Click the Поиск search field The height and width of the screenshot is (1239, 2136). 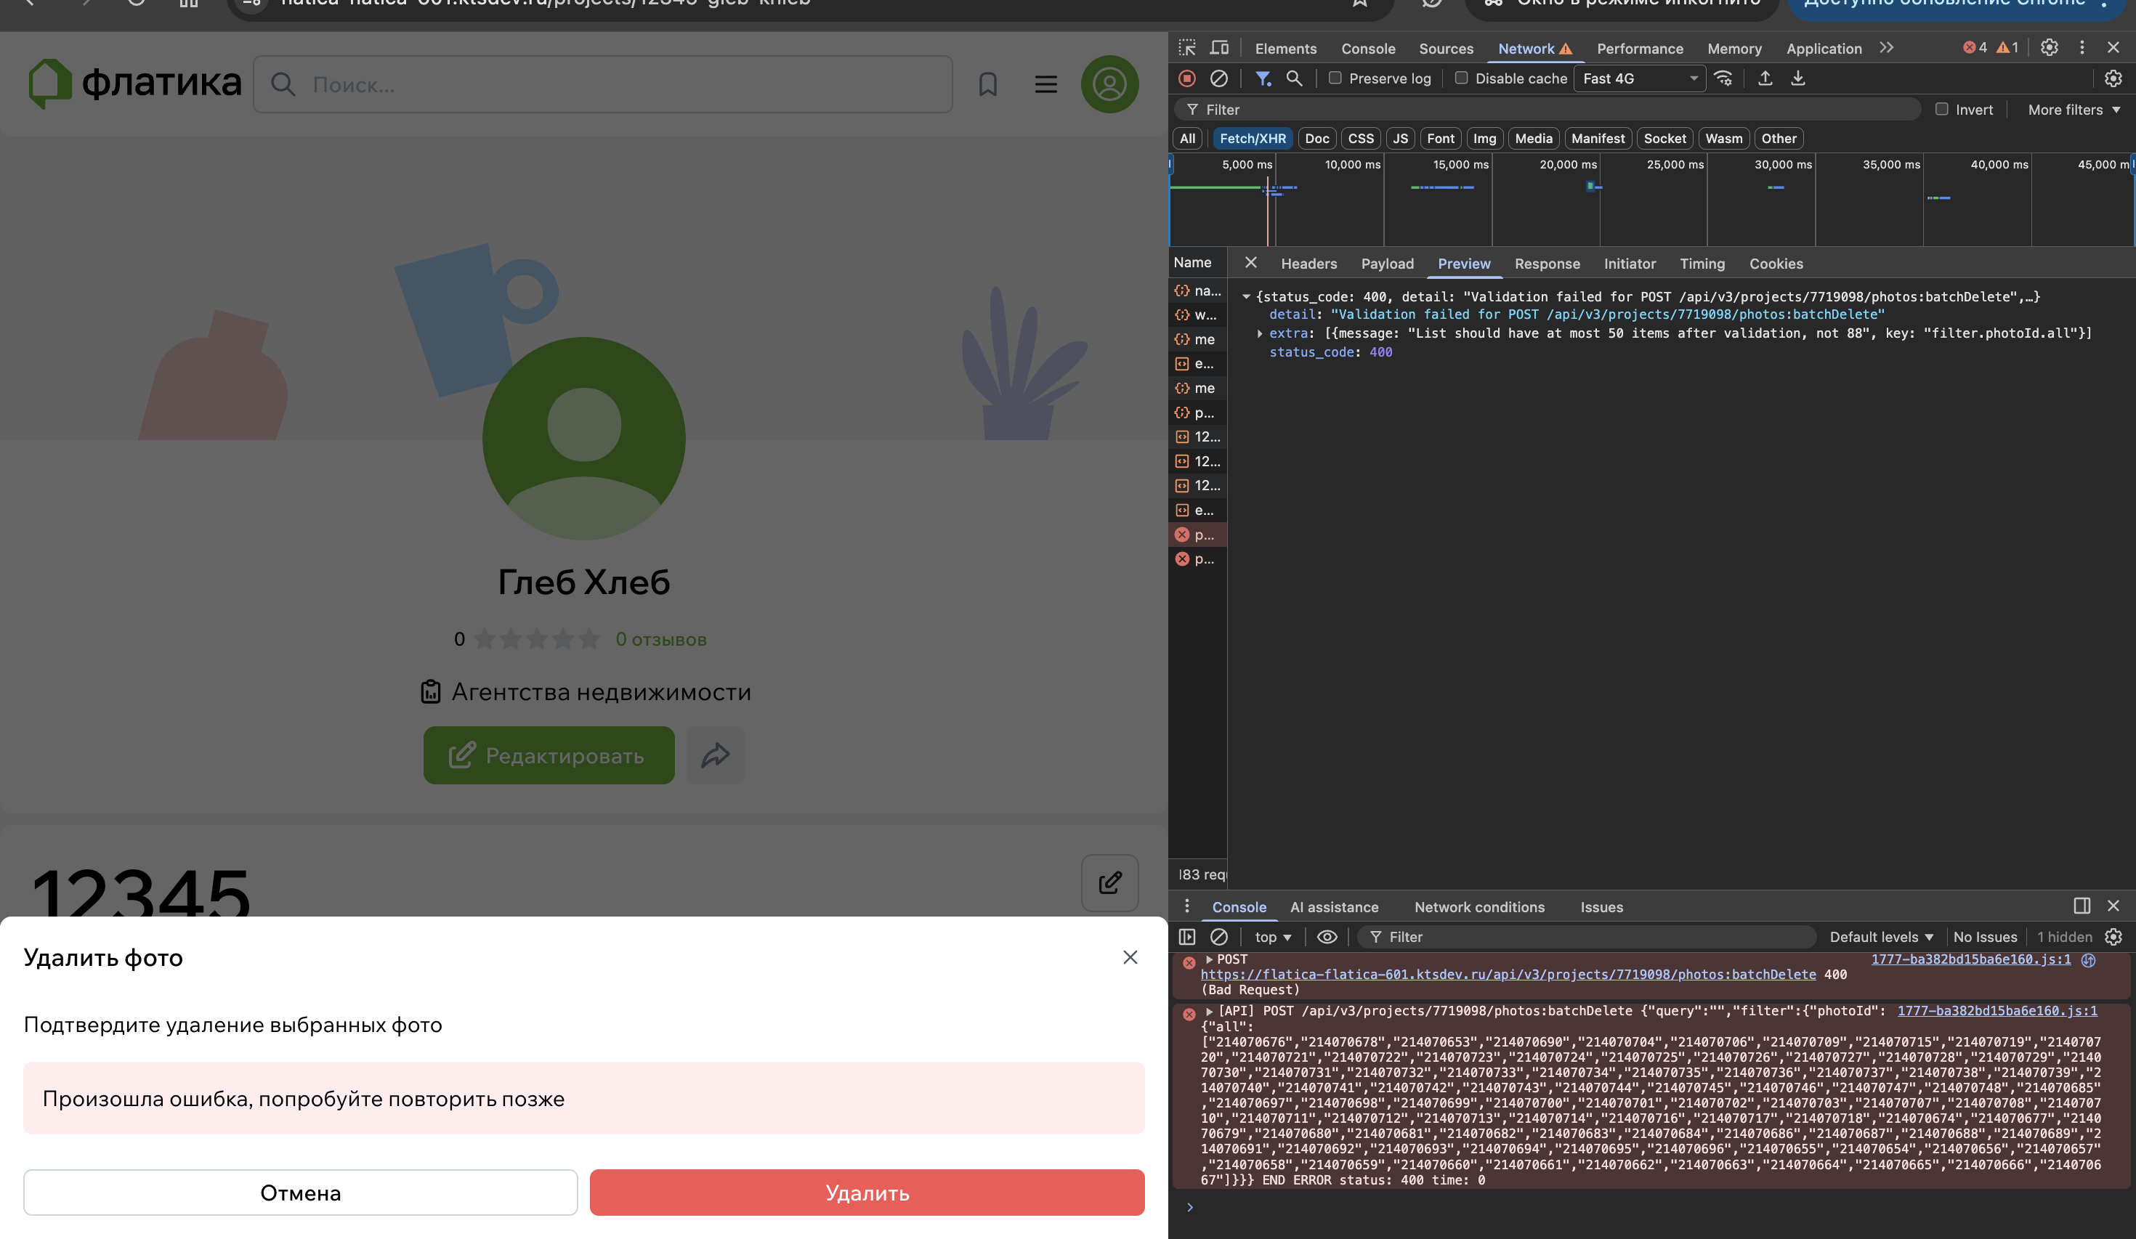point(603,84)
